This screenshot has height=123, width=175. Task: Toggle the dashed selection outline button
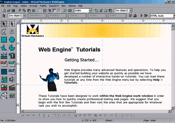coord(40,10)
